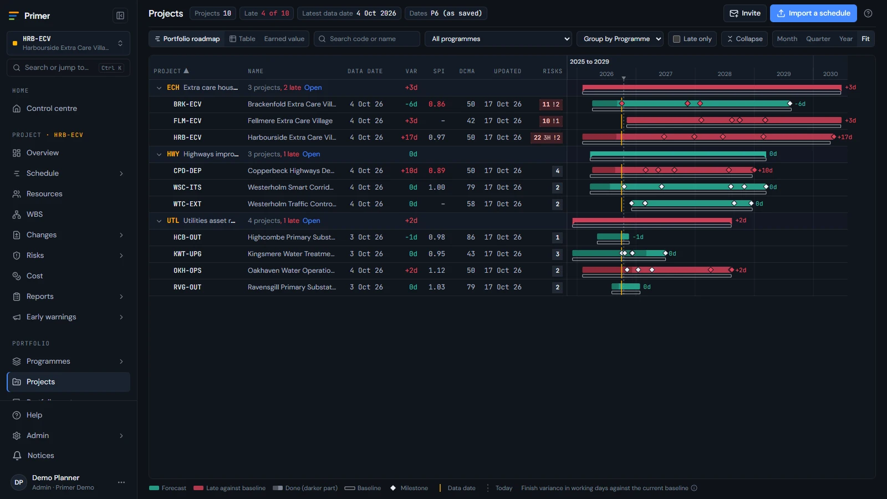Open the Early warnings megaphone icon

coord(17,317)
